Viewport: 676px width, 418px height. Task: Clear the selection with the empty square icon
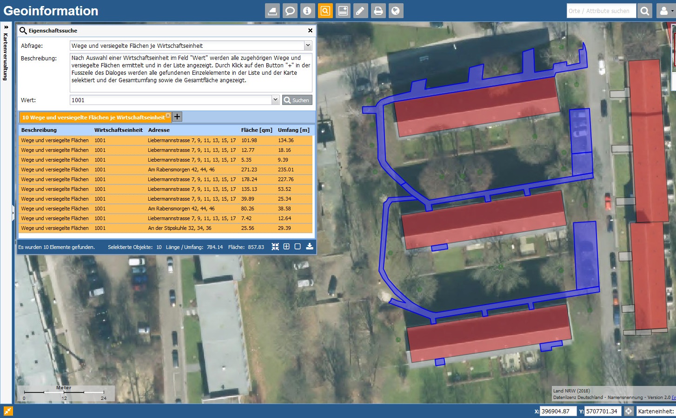coord(298,247)
